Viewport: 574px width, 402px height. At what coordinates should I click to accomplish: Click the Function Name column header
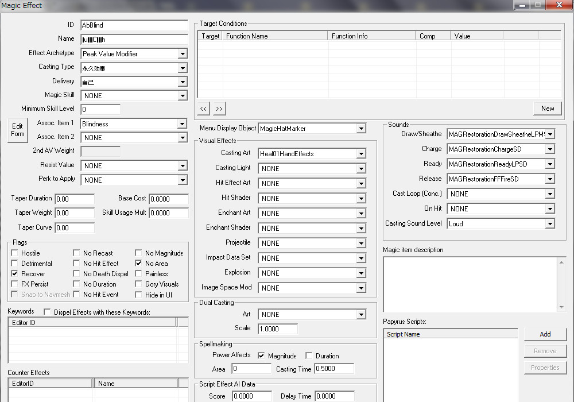pyautogui.click(x=275, y=36)
